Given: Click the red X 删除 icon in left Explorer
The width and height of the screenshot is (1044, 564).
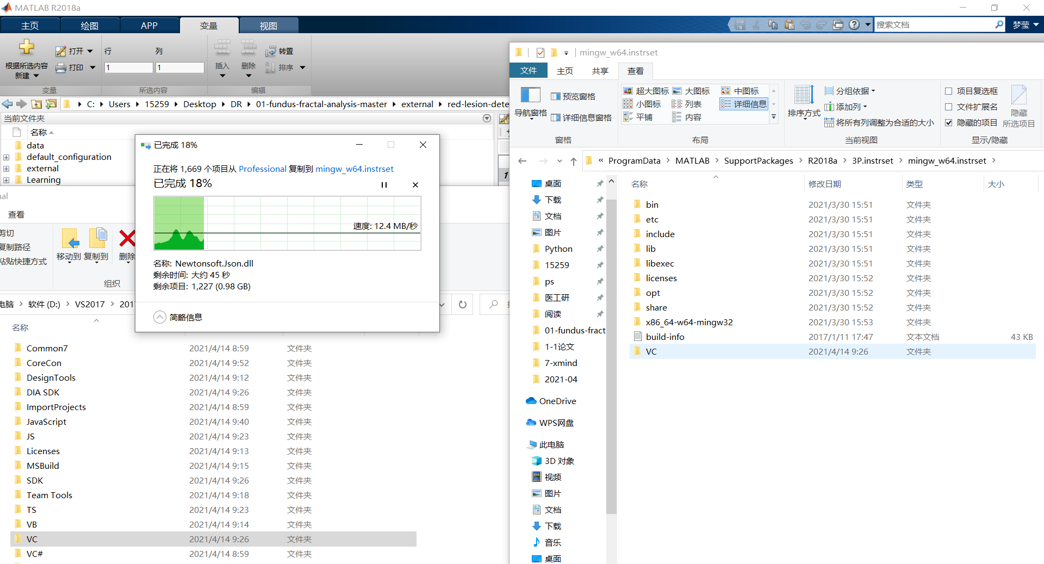Looking at the screenshot, I should point(127,238).
